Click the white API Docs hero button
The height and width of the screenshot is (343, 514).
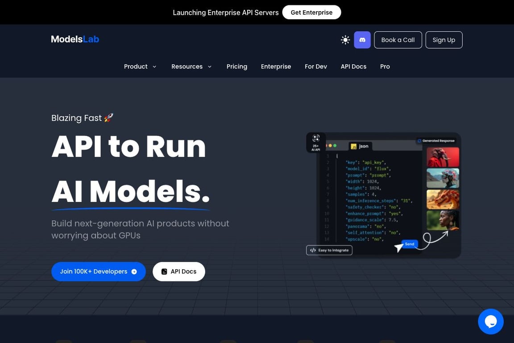tap(178, 272)
